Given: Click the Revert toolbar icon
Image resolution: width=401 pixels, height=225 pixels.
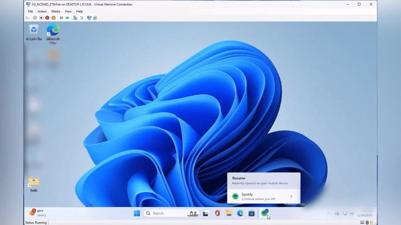Looking at the screenshot, I should [81, 18].
